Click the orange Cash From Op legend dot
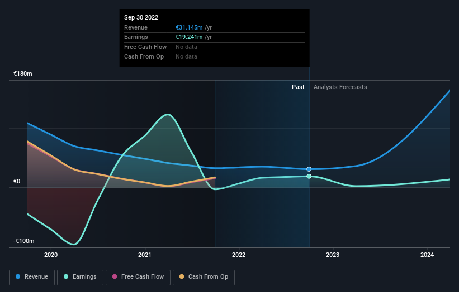 (182, 276)
